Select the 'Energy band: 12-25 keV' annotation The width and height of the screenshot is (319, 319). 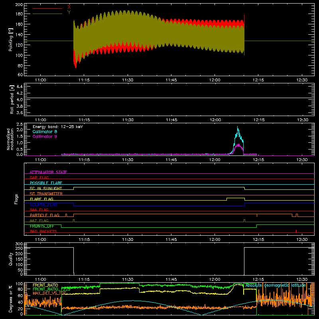[58, 127]
